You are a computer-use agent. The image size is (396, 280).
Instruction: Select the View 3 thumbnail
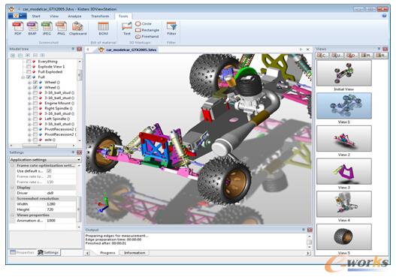(344, 171)
